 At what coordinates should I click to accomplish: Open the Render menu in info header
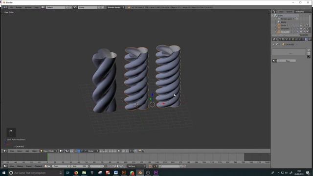[19, 7]
